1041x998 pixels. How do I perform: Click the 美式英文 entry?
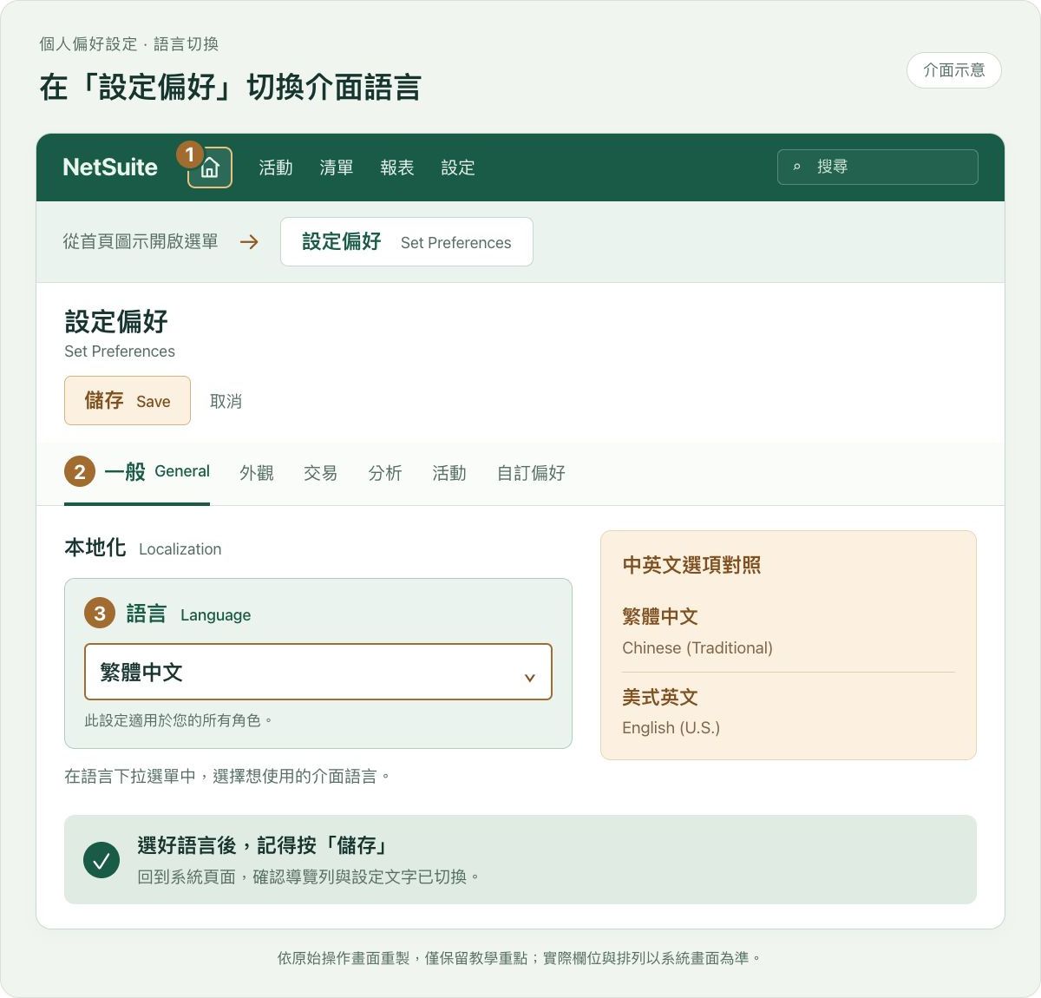(660, 697)
